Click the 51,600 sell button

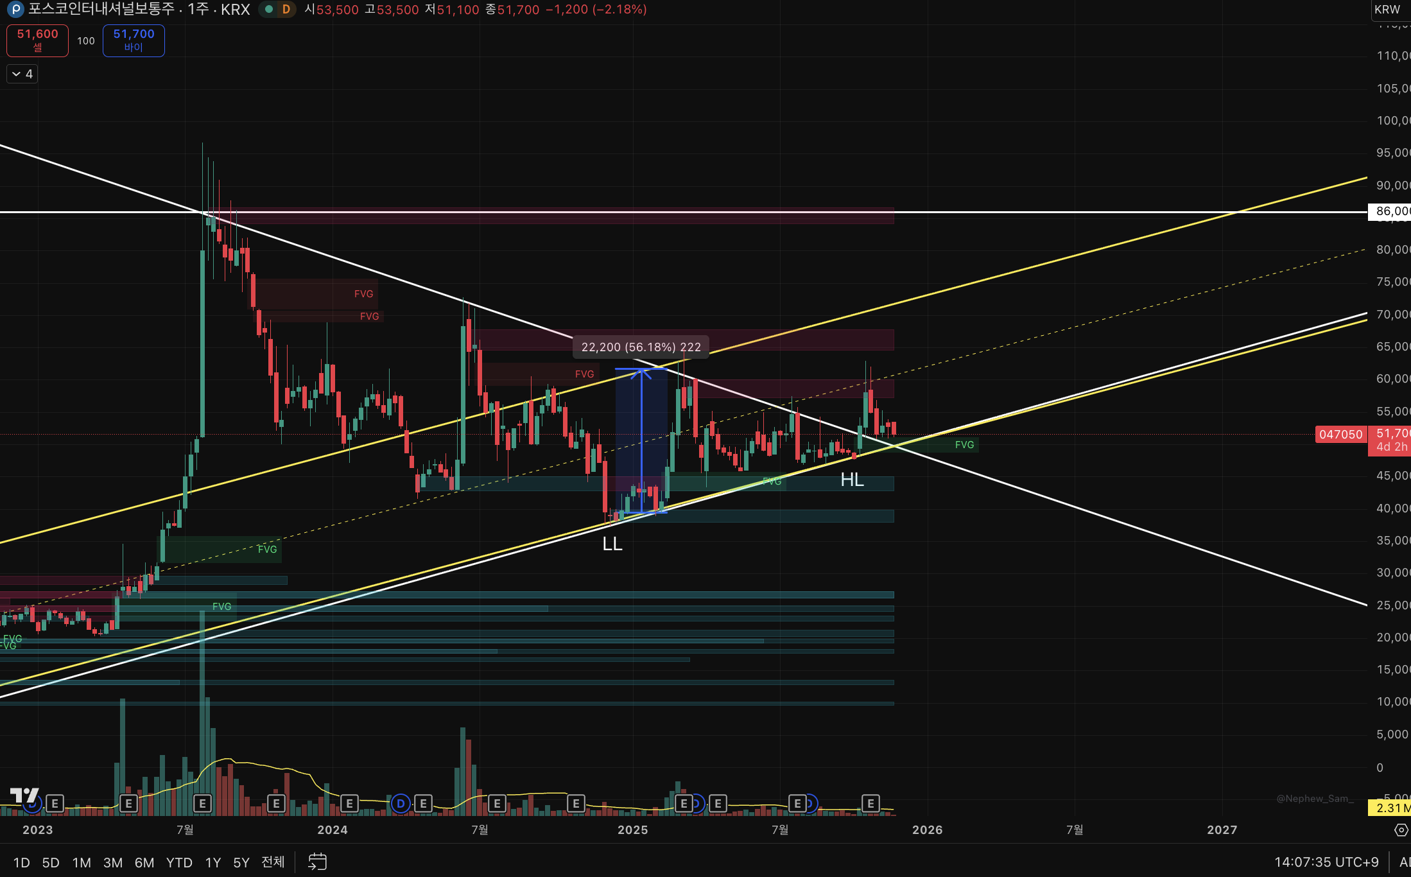coord(37,40)
